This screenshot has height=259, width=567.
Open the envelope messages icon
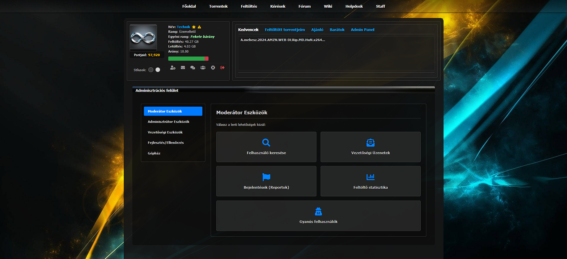[x=183, y=68]
